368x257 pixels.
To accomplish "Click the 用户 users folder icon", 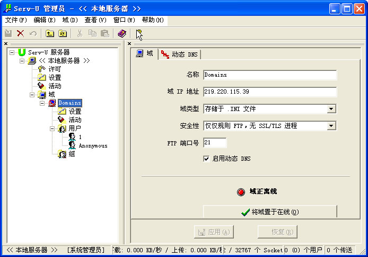I will [62, 128].
